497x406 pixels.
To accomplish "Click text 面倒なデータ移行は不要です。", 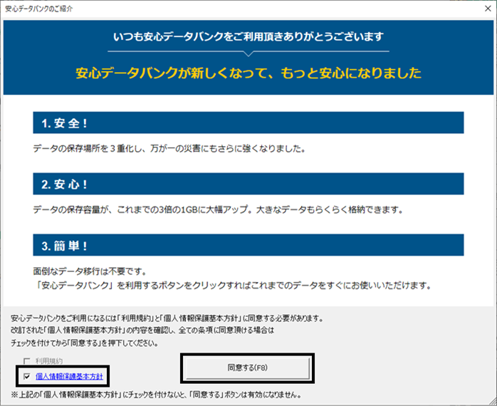I will click(90, 271).
